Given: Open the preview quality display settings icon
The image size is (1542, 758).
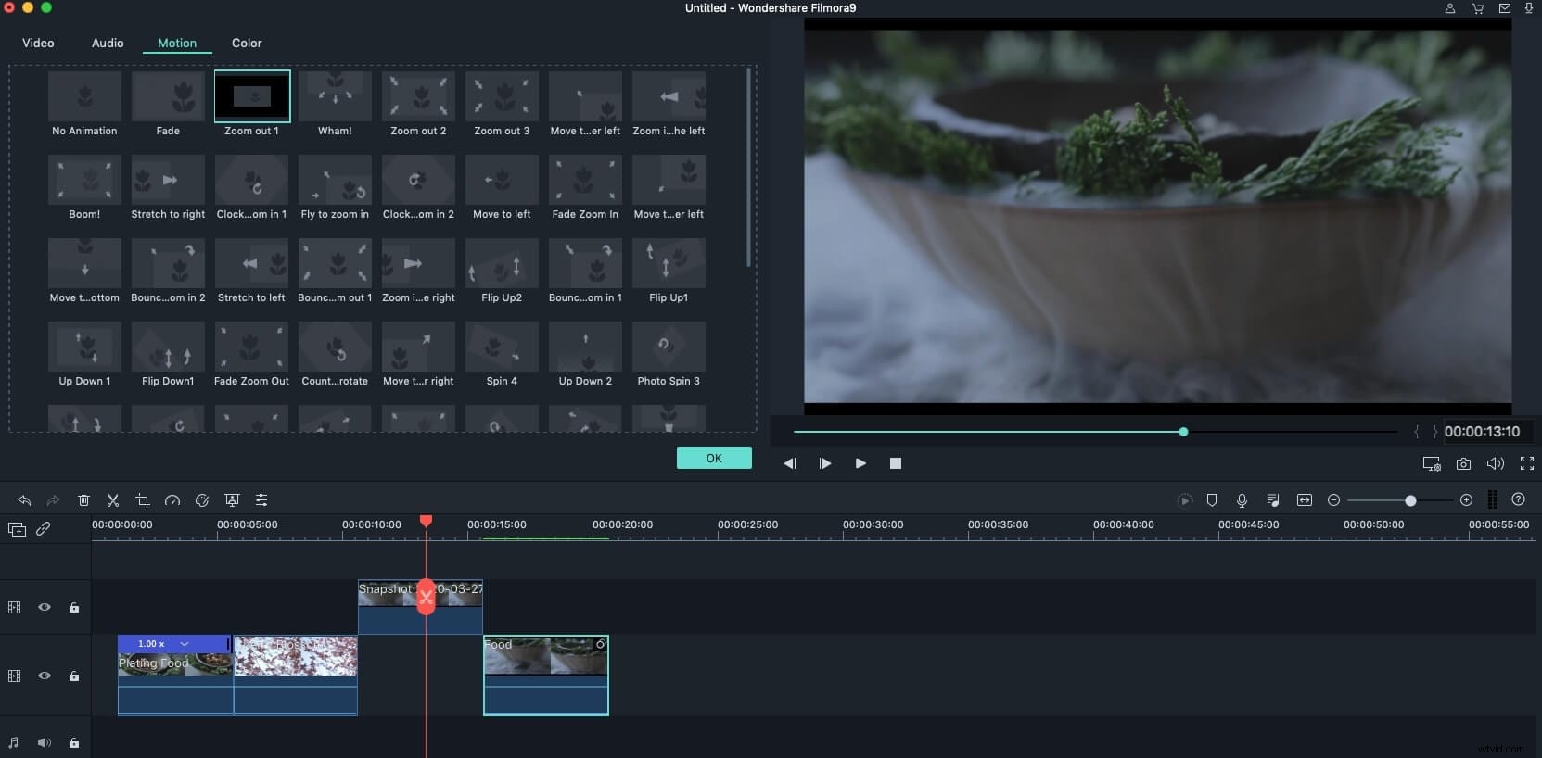Looking at the screenshot, I should pos(1432,463).
